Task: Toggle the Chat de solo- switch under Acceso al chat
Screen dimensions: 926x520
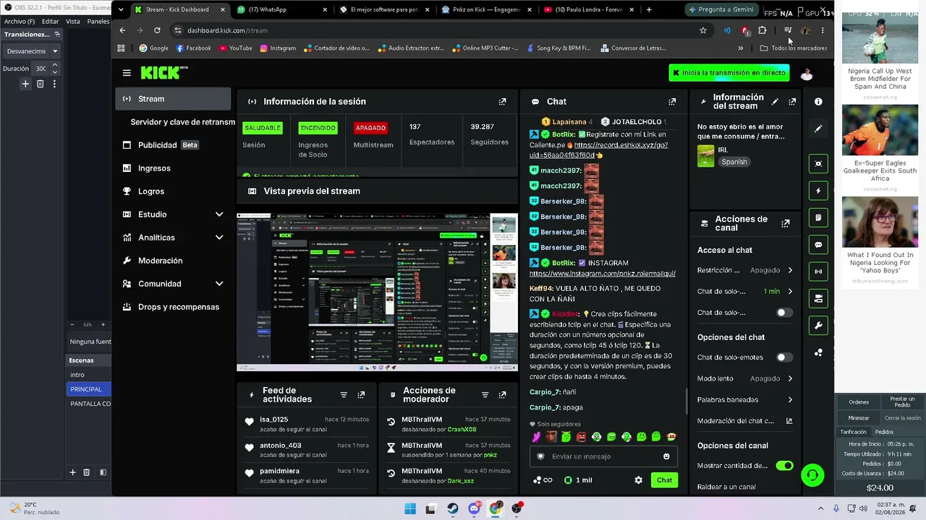Action: click(x=784, y=313)
